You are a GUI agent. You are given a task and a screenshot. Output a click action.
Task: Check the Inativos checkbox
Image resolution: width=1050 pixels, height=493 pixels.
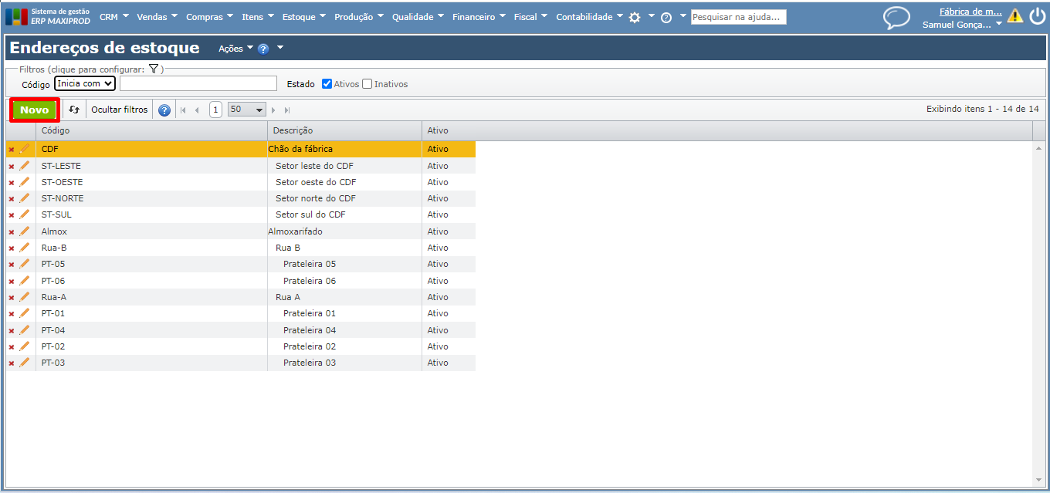click(x=367, y=84)
